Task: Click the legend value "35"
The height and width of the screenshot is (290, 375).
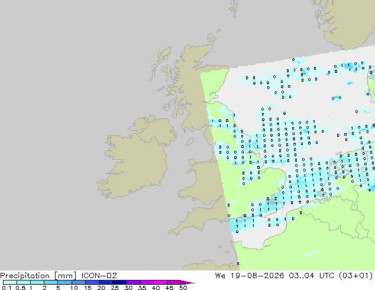Action: (x=142, y=288)
